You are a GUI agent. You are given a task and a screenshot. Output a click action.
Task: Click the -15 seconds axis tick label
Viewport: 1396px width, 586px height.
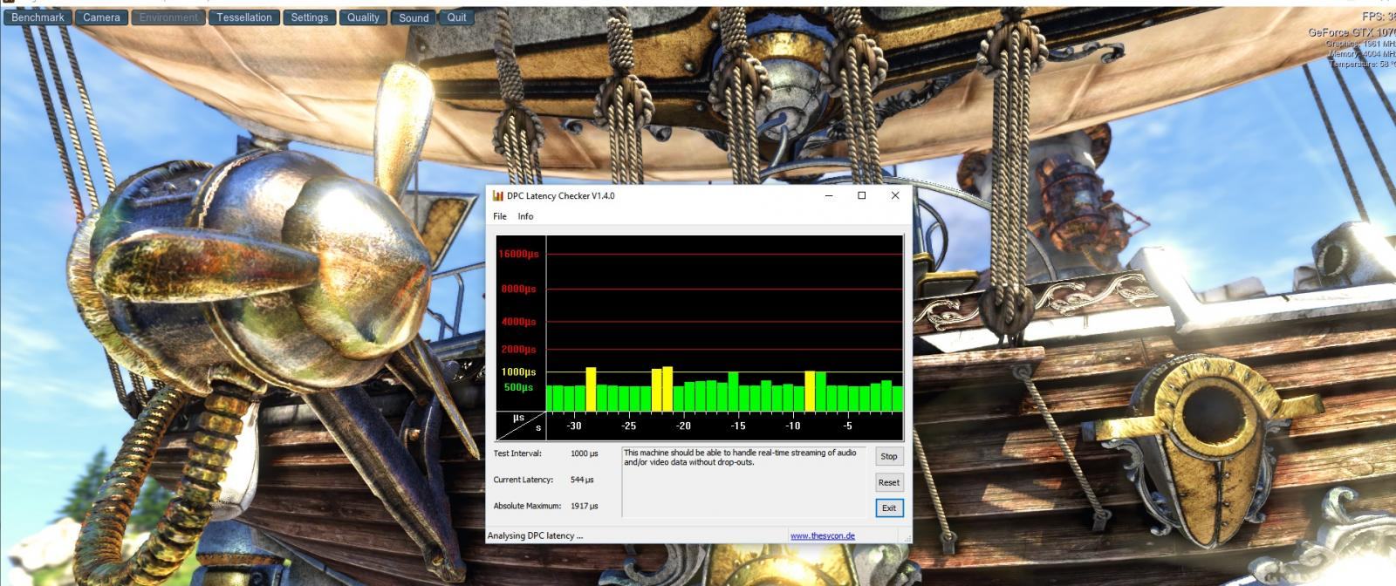click(x=738, y=426)
